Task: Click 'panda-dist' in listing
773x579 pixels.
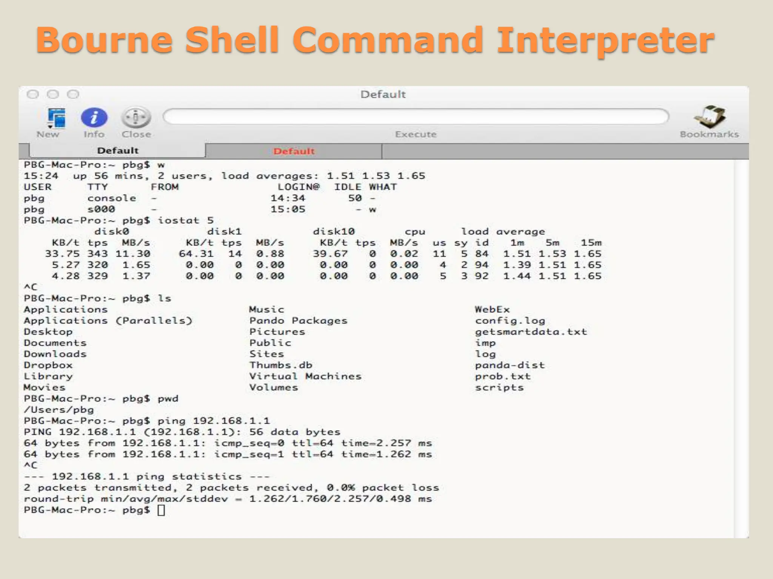Action: 510,365
